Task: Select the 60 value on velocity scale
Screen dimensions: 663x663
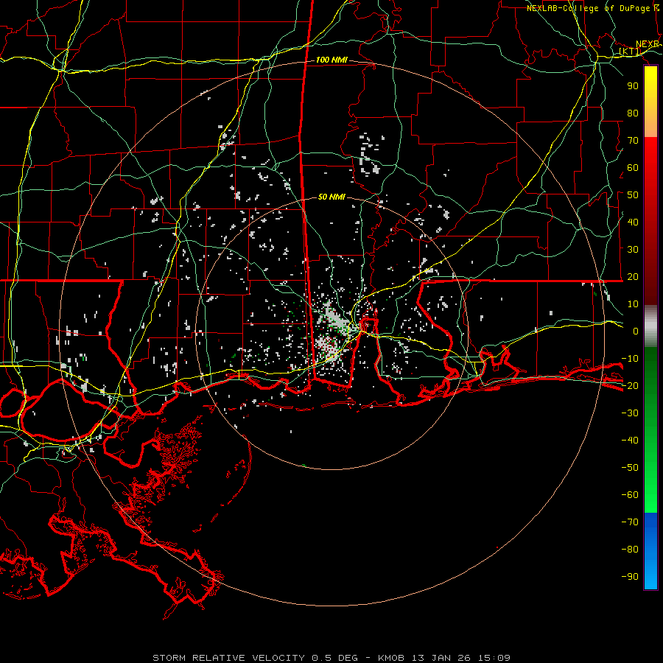Action: (633, 167)
